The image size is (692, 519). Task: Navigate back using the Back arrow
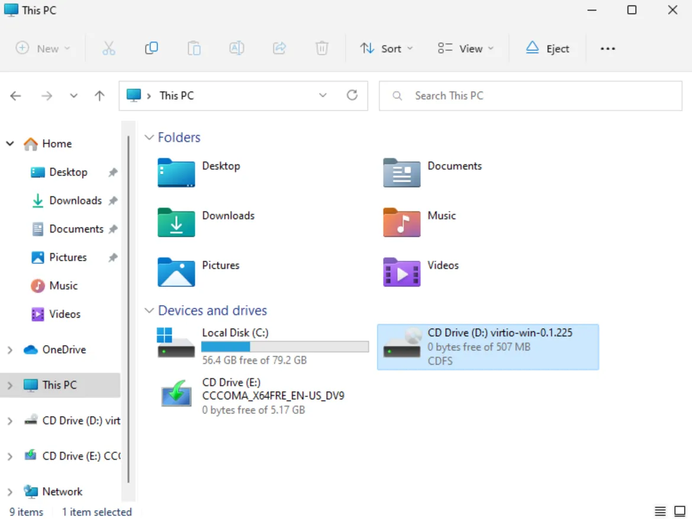pos(15,95)
